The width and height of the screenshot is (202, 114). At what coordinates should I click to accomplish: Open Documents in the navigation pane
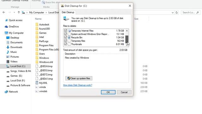15,42
